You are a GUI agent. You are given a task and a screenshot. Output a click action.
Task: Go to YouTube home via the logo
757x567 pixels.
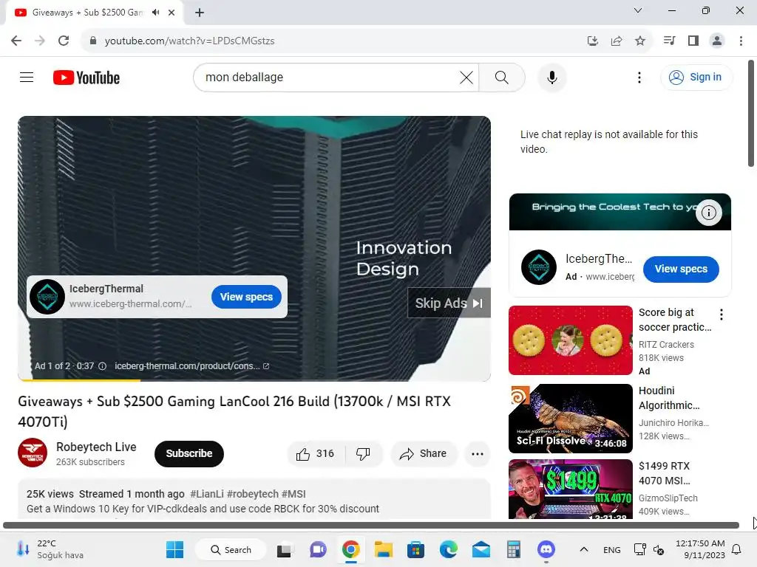point(86,78)
